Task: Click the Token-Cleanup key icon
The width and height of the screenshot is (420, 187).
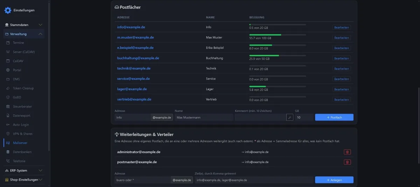Action: [9, 88]
